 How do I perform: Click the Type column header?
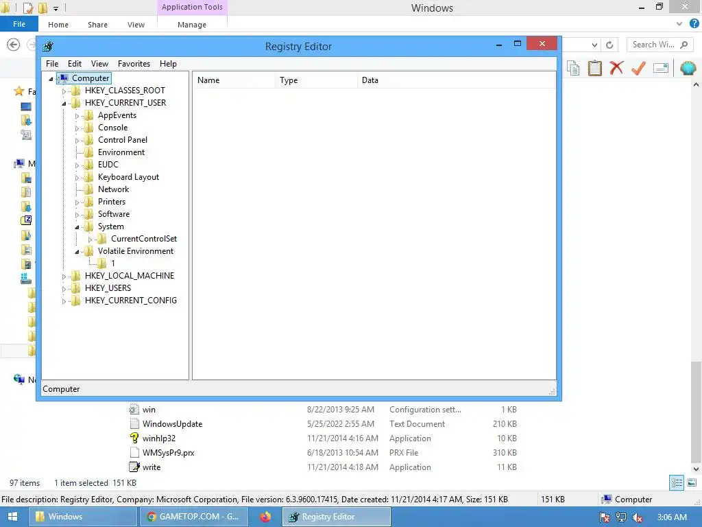pyautogui.click(x=316, y=80)
